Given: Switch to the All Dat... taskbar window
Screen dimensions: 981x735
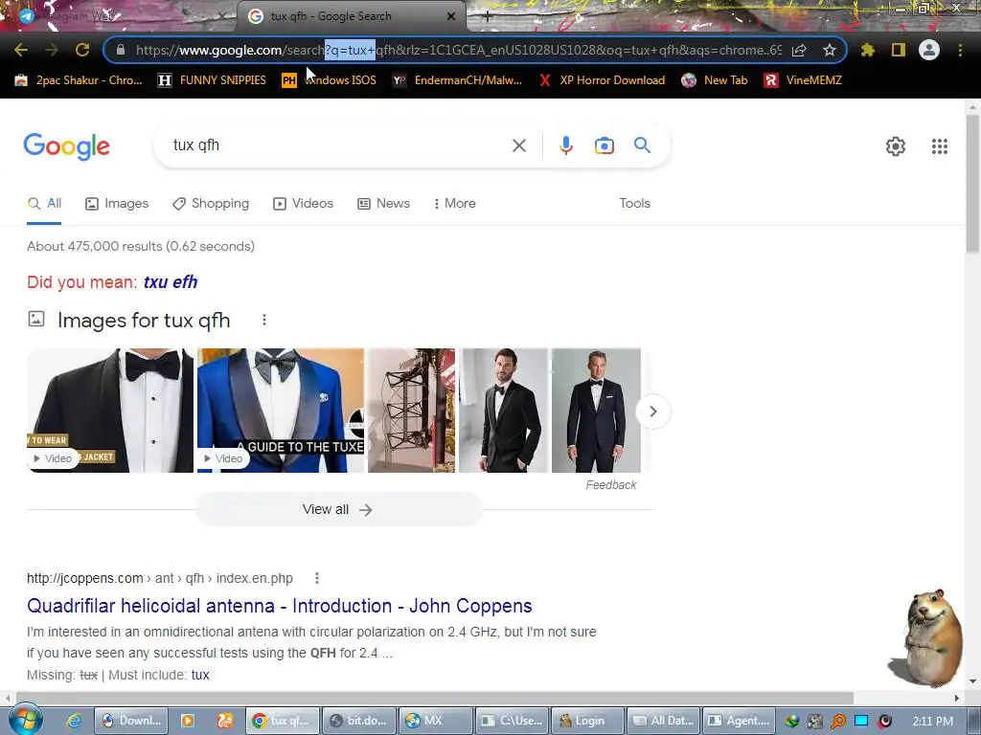Looking at the screenshot, I should click(664, 721).
